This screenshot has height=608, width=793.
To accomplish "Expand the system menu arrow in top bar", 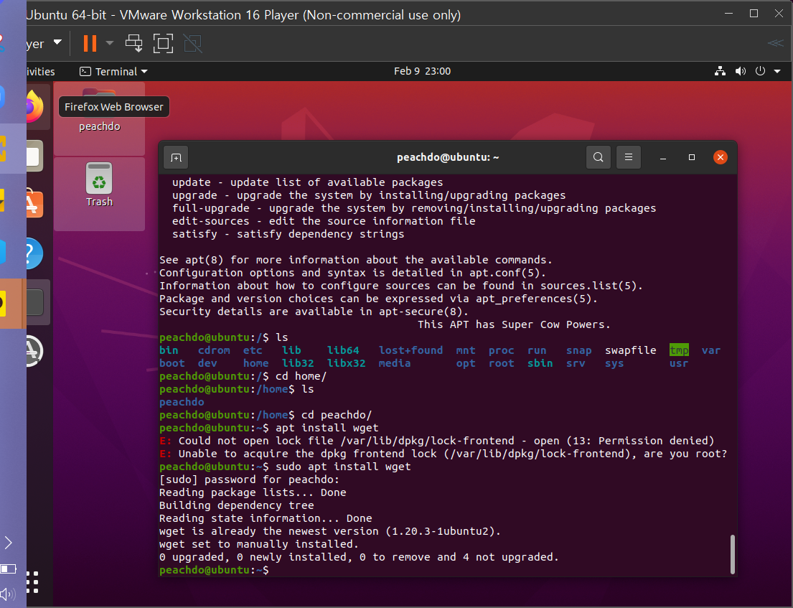I will click(x=777, y=71).
